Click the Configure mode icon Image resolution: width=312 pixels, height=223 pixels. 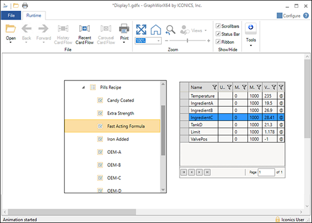[x=280, y=16]
